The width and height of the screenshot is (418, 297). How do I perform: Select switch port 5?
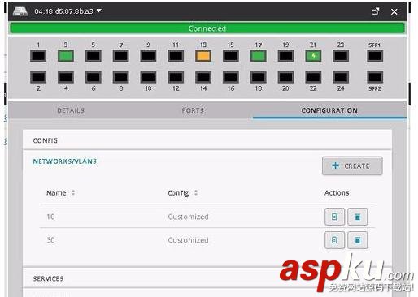click(94, 56)
